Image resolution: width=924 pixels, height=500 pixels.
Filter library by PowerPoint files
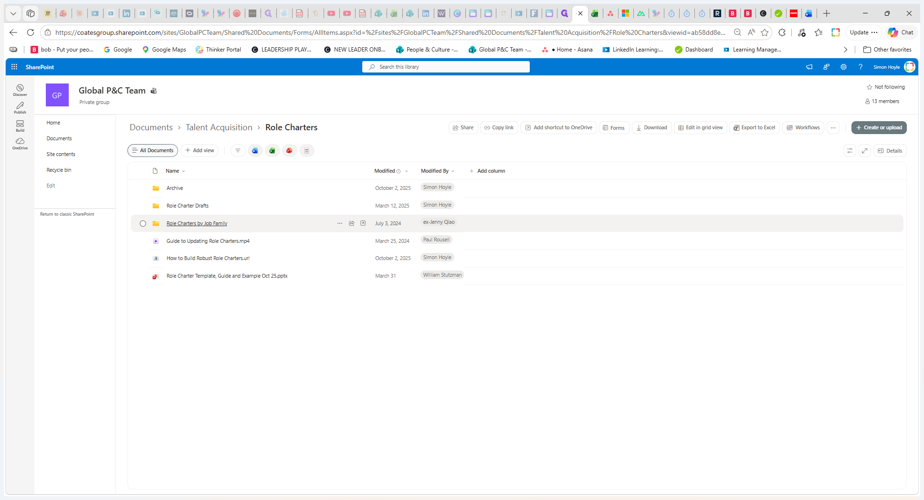click(x=289, y=150)
